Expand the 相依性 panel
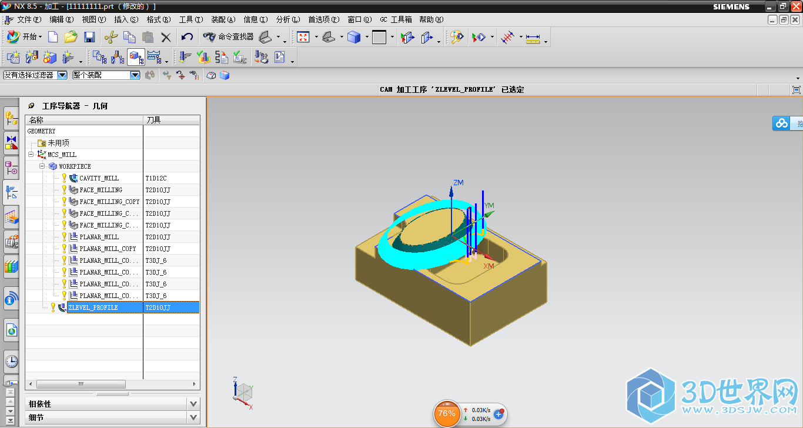The image size is (803, 428). 193,404
